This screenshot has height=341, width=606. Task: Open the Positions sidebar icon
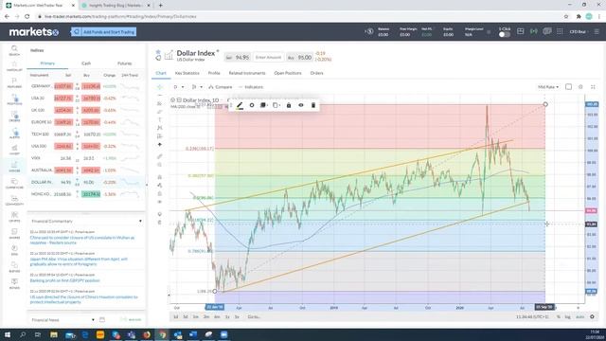[x=14, y=99]
